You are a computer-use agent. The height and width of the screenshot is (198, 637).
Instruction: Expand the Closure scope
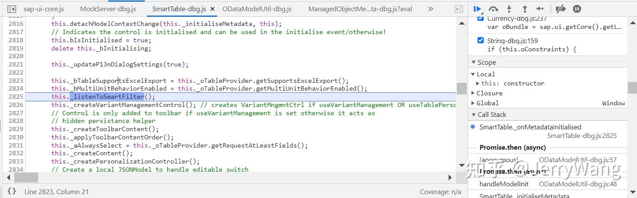tap(474, 93)
